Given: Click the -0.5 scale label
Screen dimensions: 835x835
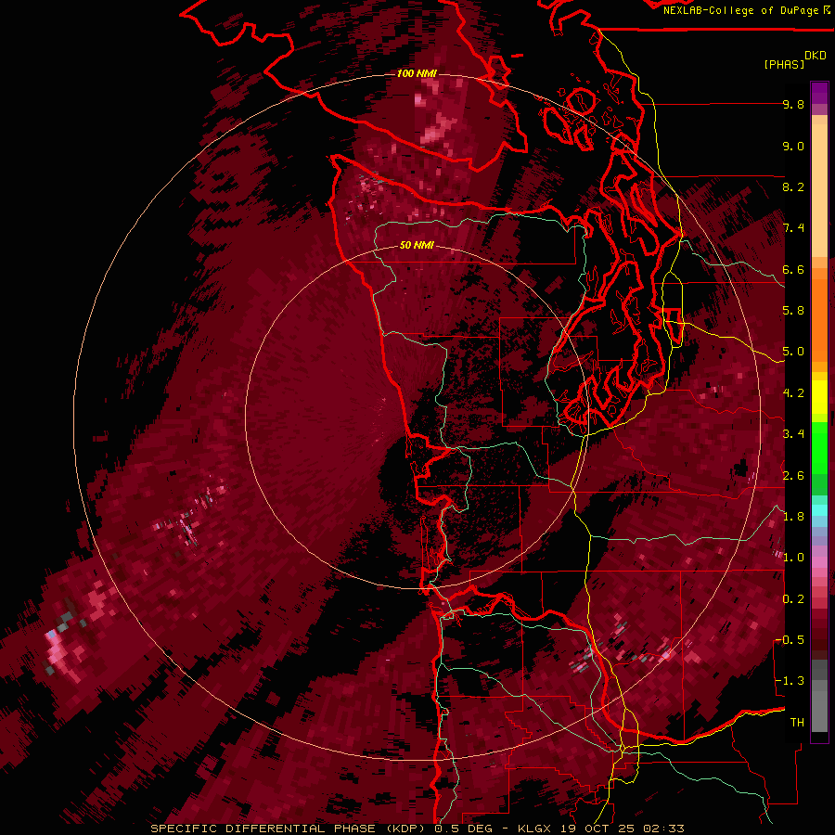Looking at the screenshot, I should click(790, 640).
